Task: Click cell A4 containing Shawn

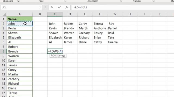Action: [x=20, y=33]
